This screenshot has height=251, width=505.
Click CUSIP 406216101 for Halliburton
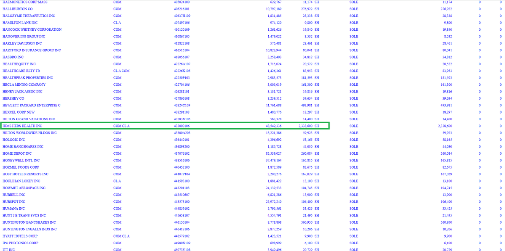(182, 9)
